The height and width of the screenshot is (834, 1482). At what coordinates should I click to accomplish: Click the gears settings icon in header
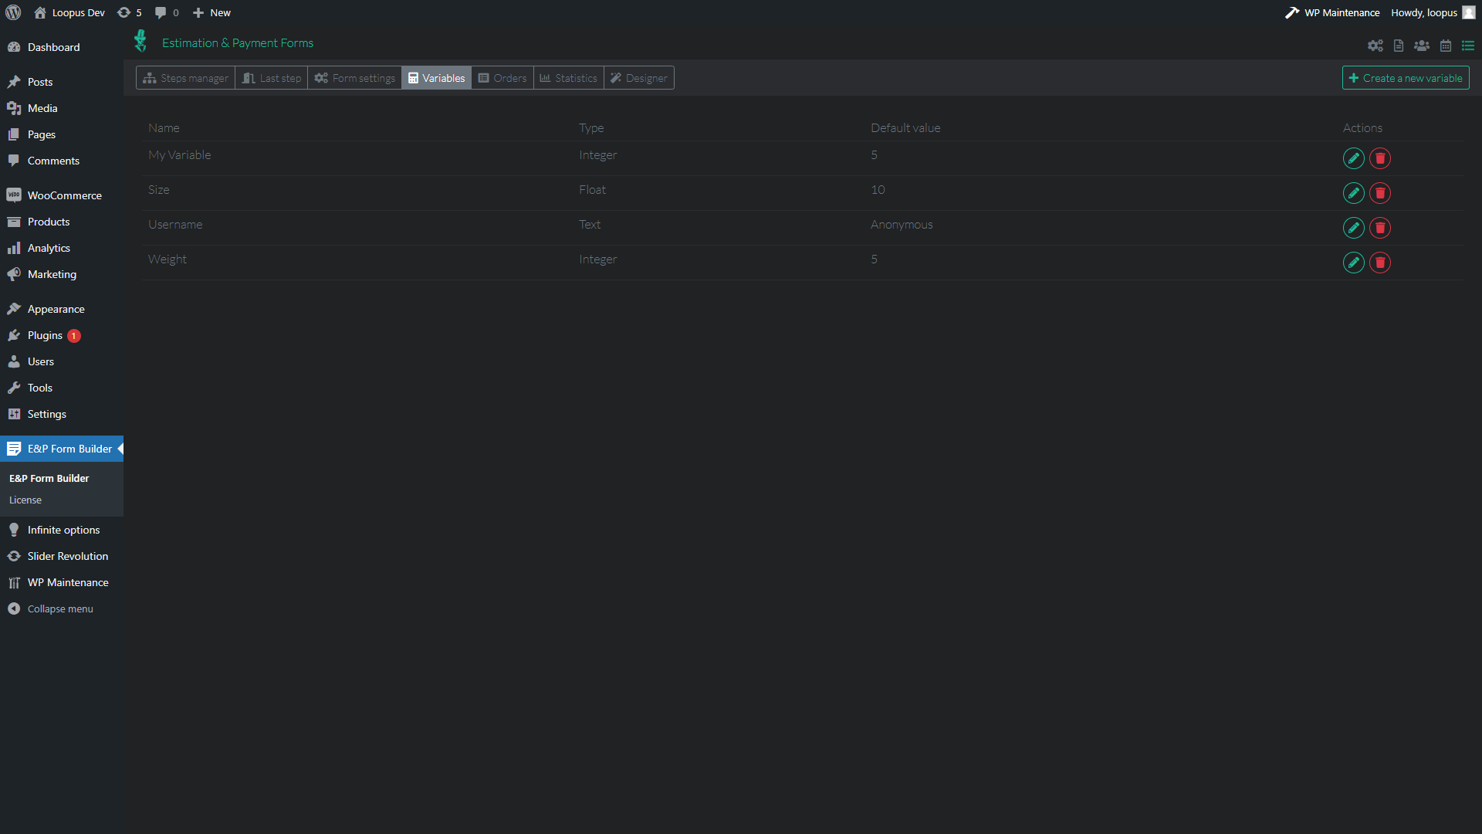(1375, 46)
